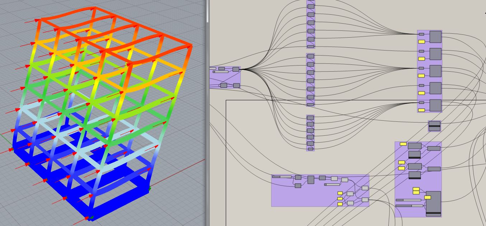This screenshot has height=226, width=486.
Task: Click the upper number slider in the lower-right group
Action: 408,200
